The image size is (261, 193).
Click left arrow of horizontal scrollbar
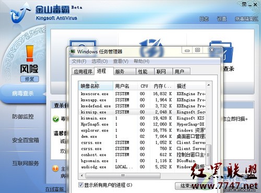click(x=82, y=176)
